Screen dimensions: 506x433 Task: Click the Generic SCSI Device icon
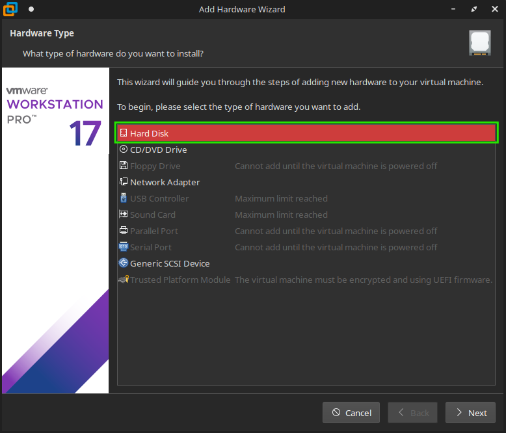tap(124, 263)
